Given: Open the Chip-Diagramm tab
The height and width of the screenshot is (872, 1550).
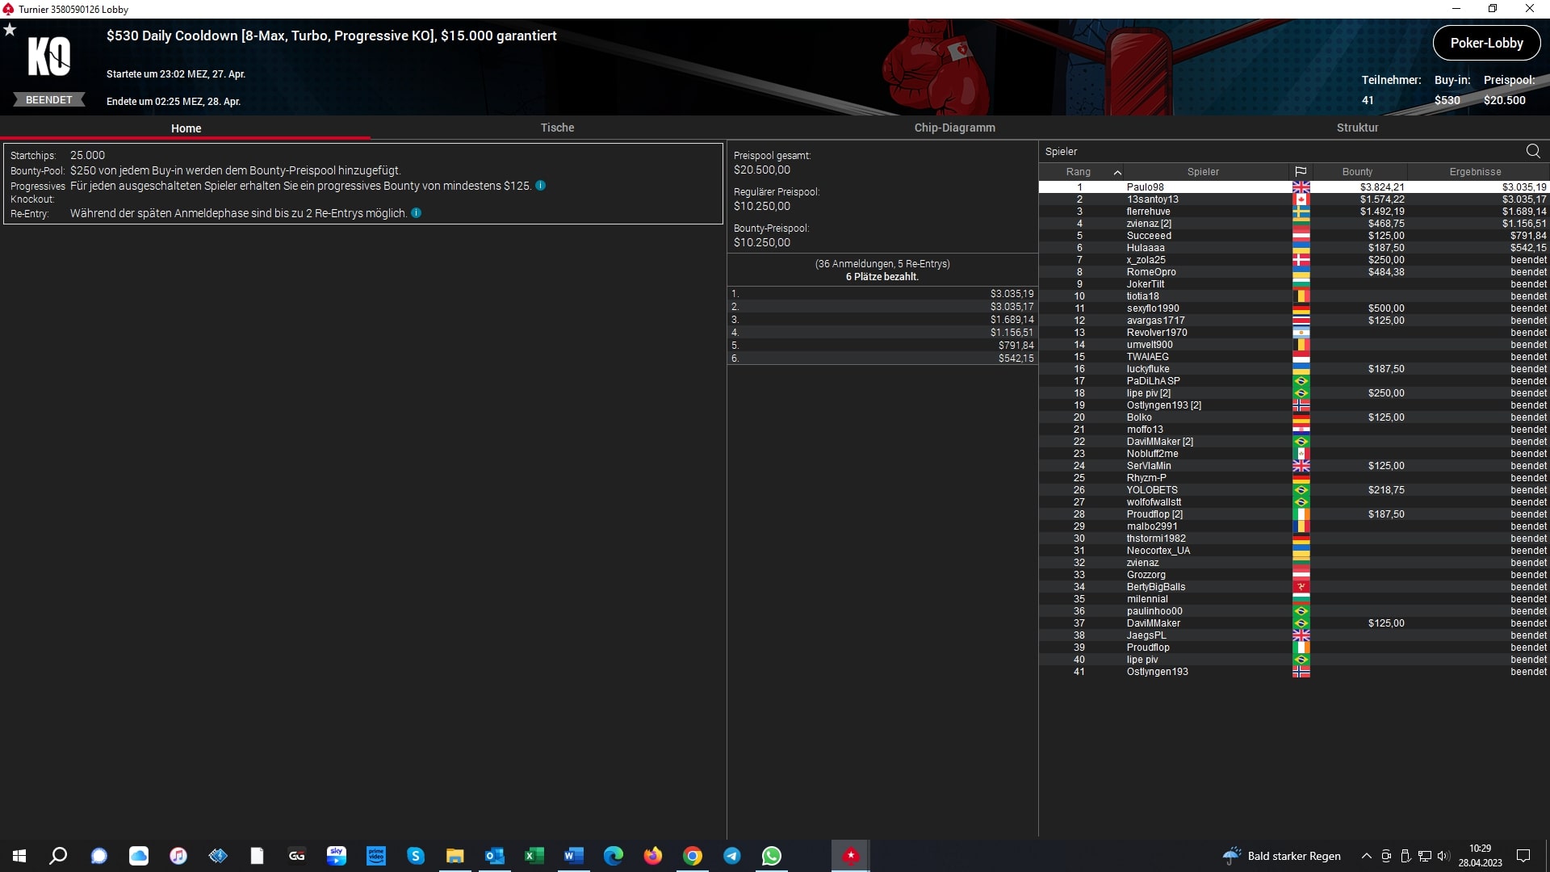Looking at the screenshot, I should coord(954,128).
